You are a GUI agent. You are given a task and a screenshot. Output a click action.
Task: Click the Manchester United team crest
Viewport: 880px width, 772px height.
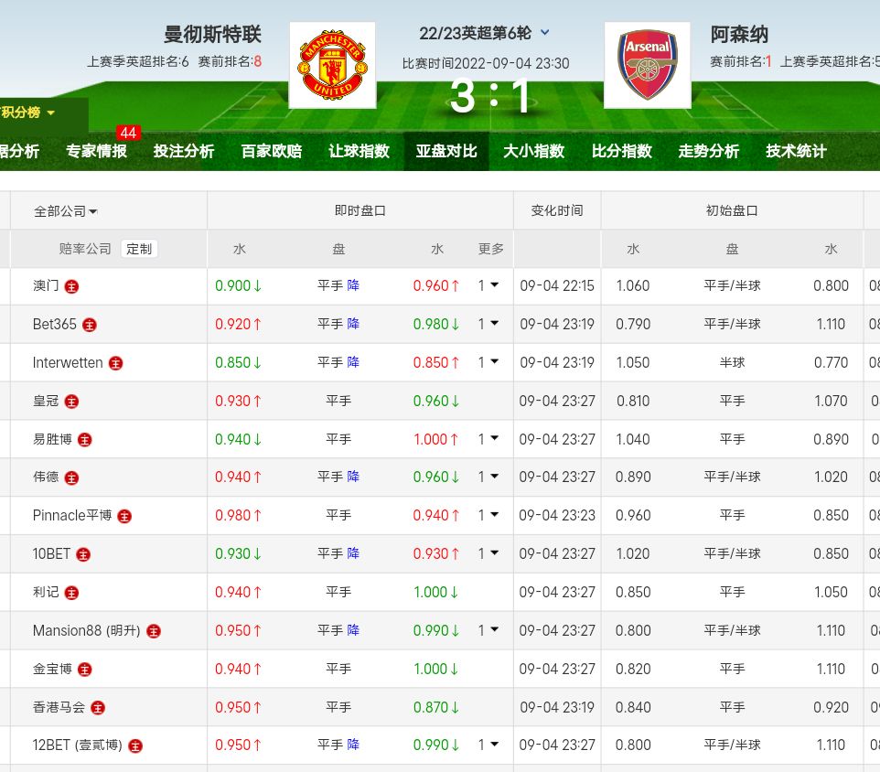[332, 66]
